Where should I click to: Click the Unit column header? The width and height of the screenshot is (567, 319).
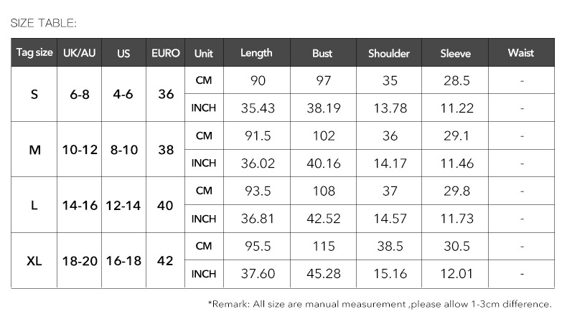(204, 53)
